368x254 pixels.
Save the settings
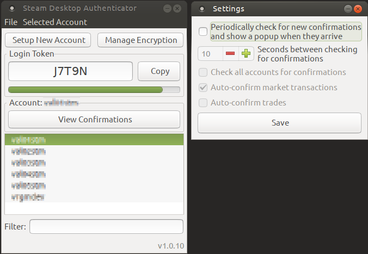click(279, 123)
